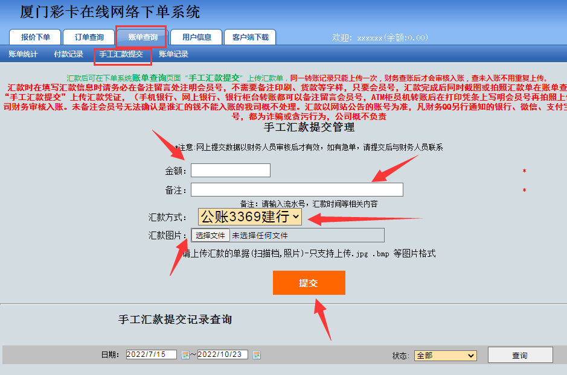Open the 订单查询 tab

tap(89, 37)
